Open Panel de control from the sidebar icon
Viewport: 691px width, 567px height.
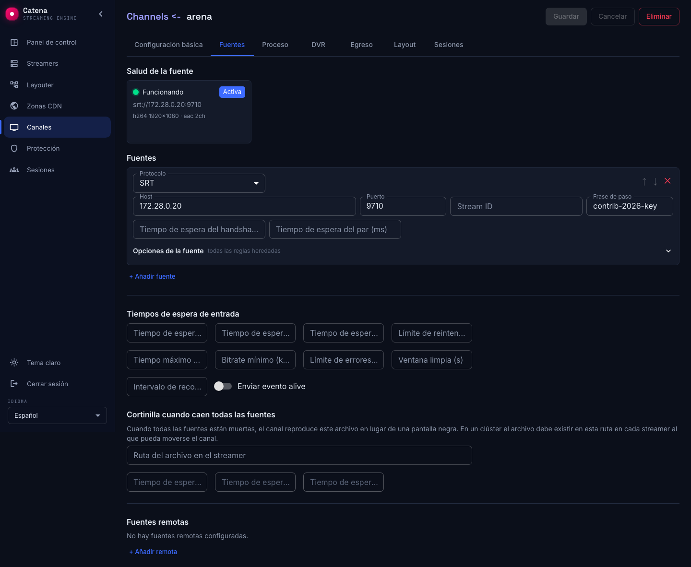pos(14,42)
